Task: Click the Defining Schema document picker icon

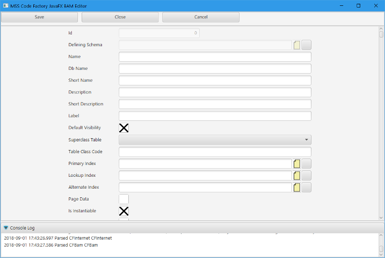Action: (x=296, y=45)
